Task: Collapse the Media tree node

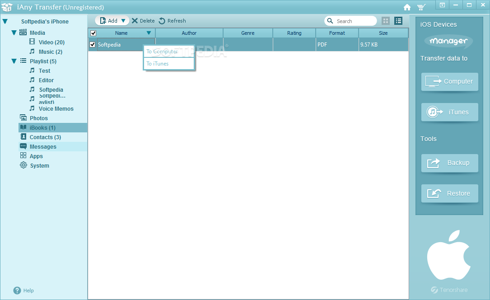Action: [x=14, y=33]
